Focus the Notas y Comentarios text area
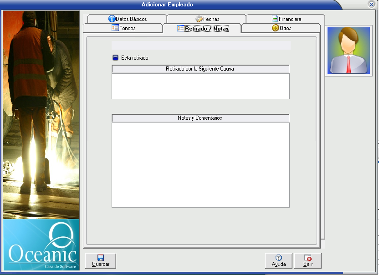 click(200, 165)
